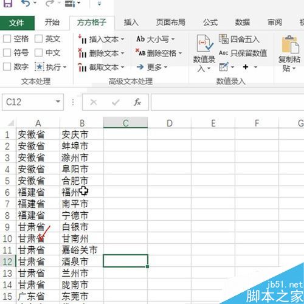304x304 pixels.
Task: Expand the 执行 dropdown arrow
Action: pyautogui.click(x=64, y=67)
